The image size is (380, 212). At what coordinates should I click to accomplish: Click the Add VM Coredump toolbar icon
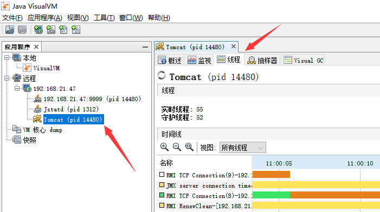pos(63,30)
